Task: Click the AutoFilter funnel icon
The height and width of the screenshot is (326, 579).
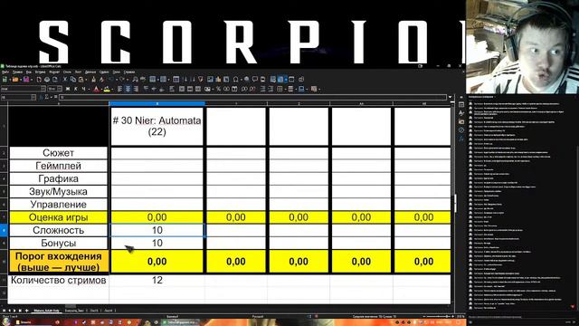Action: [x=200, y=79]
